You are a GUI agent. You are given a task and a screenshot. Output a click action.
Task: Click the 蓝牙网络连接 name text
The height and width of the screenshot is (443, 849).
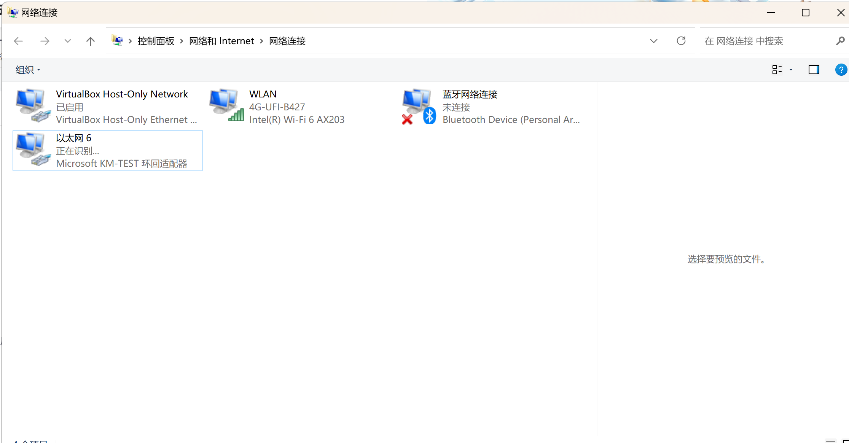470,94
